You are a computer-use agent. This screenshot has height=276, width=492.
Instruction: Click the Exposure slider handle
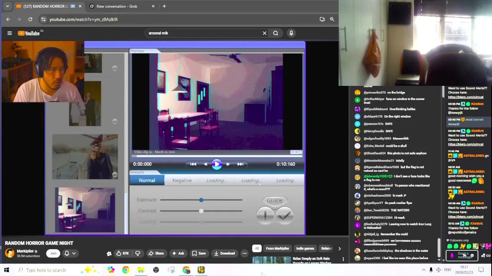point(201,200)
